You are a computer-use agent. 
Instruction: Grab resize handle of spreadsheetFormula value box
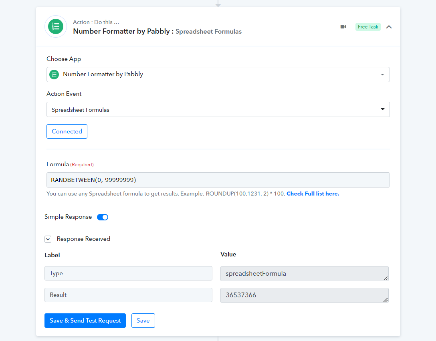[386, 278]
